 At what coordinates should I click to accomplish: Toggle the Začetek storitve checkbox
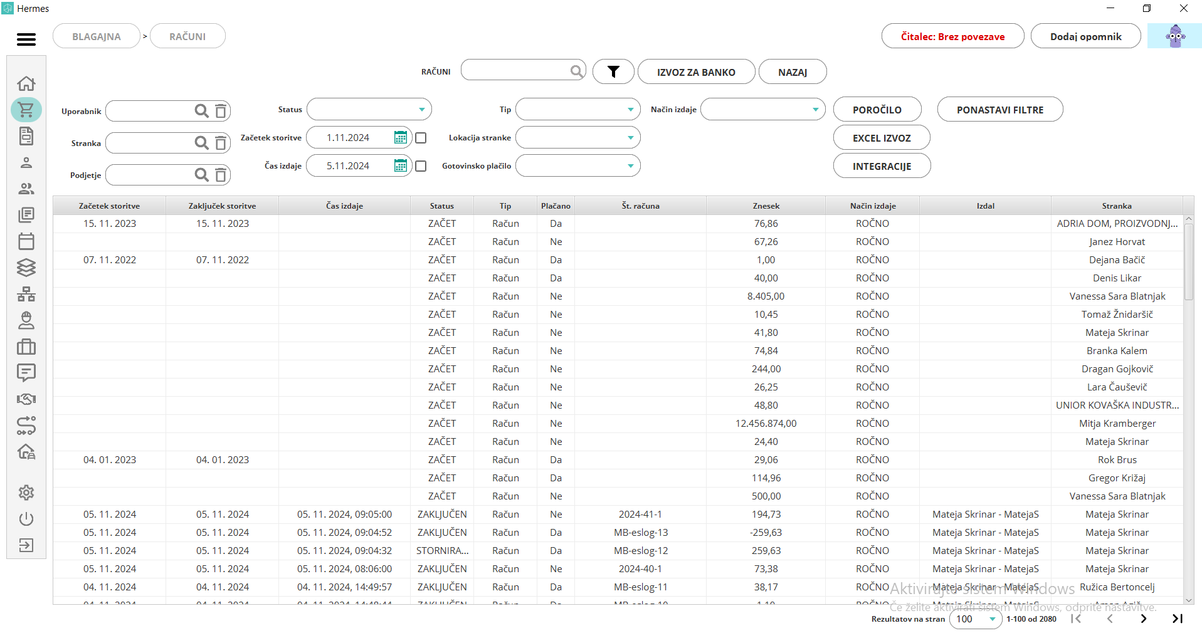(x=421, y=138)
